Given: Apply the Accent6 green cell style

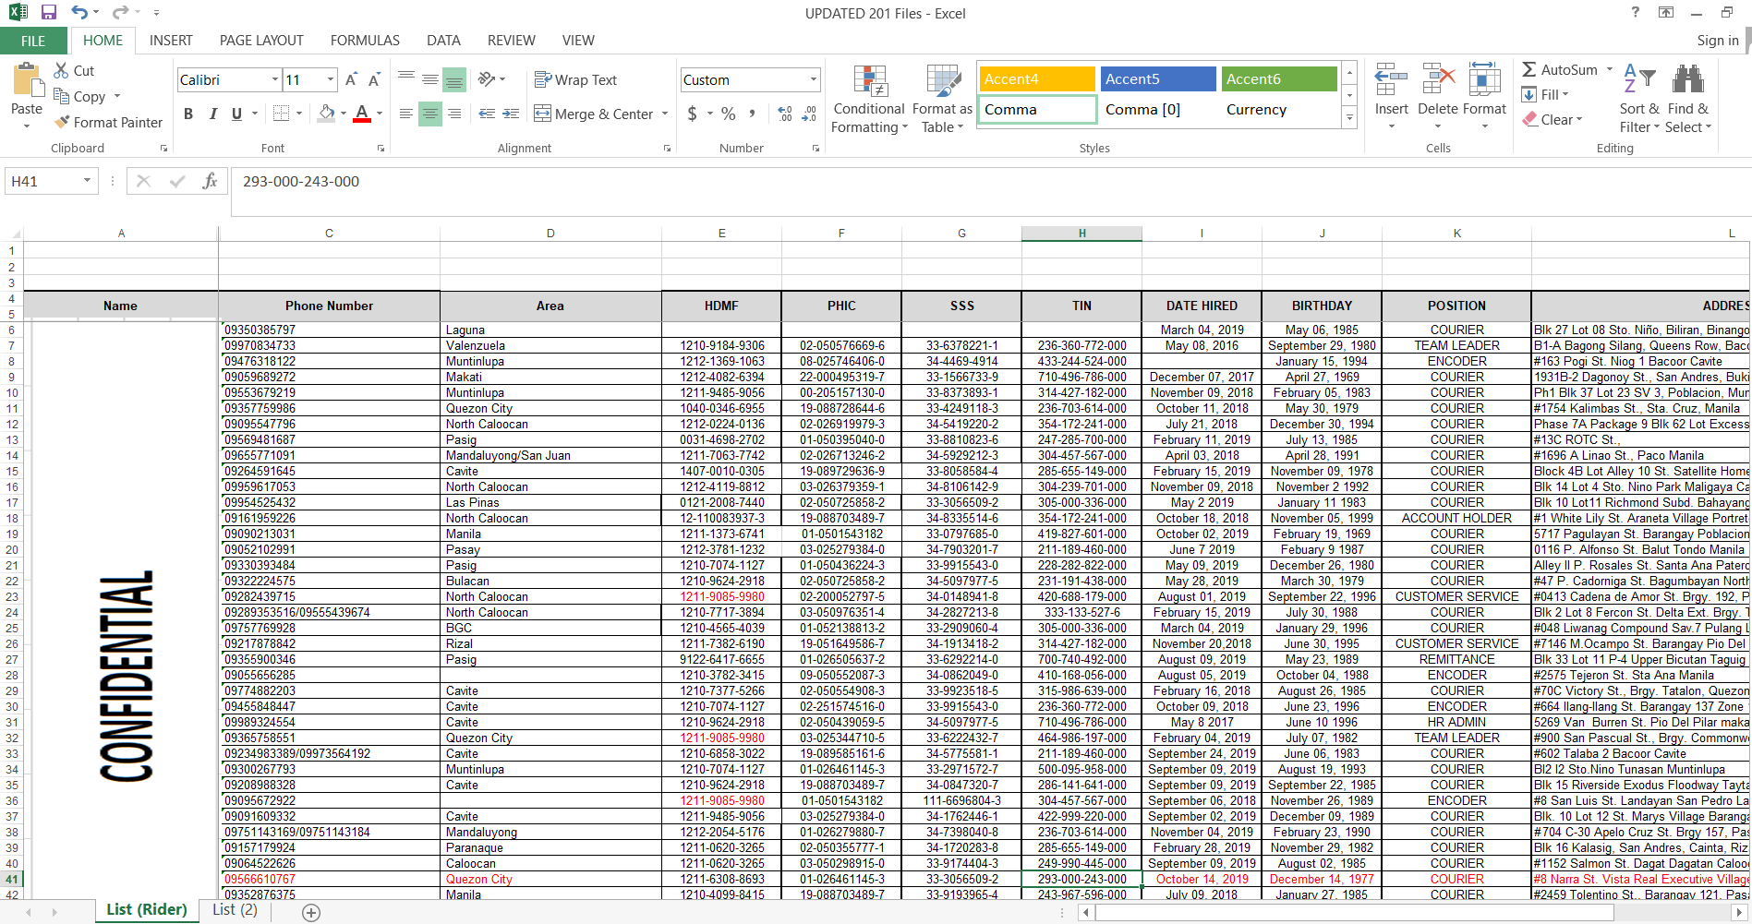Looking at the screenshot, I should point(1279,79).
